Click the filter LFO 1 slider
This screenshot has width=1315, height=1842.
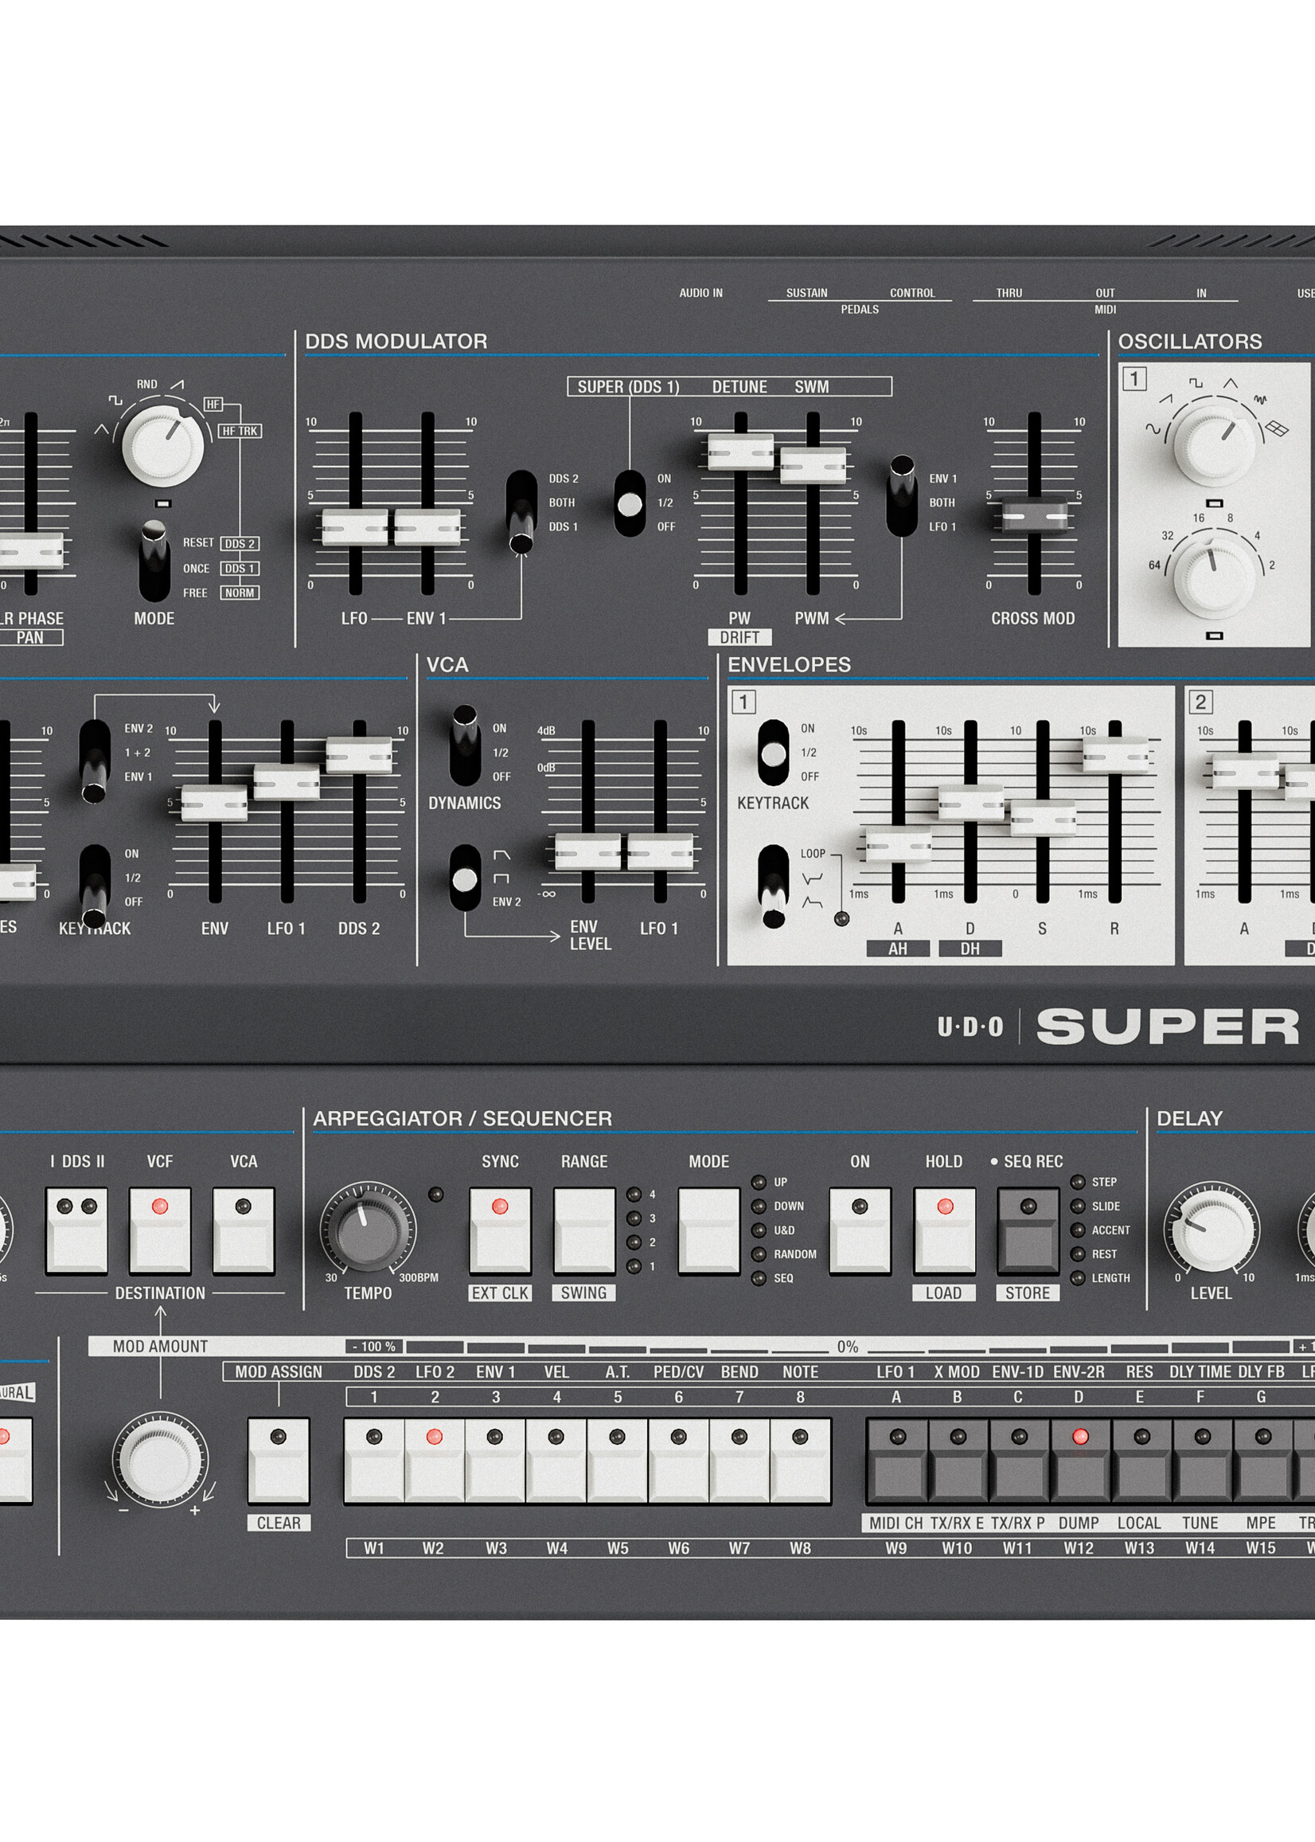click(x=287, y=782)
